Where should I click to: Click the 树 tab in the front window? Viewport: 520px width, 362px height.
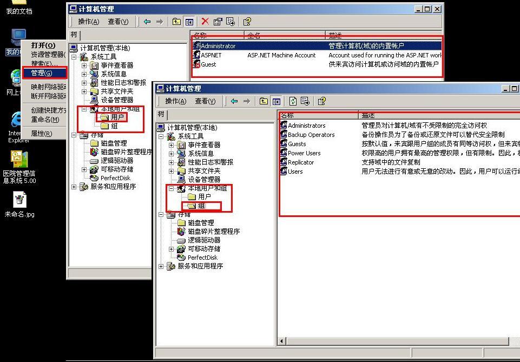161,114
